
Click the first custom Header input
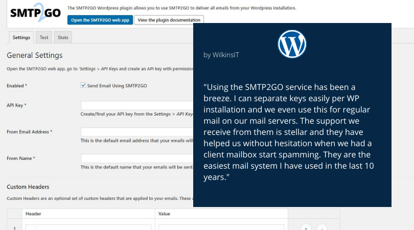point(88,227)
